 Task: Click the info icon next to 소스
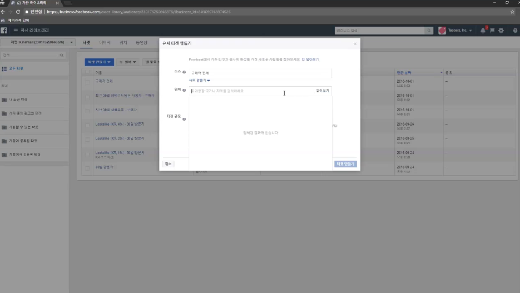(184, 72)
